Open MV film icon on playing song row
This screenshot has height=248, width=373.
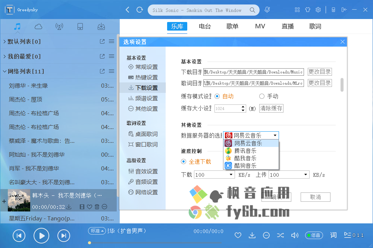82,207
